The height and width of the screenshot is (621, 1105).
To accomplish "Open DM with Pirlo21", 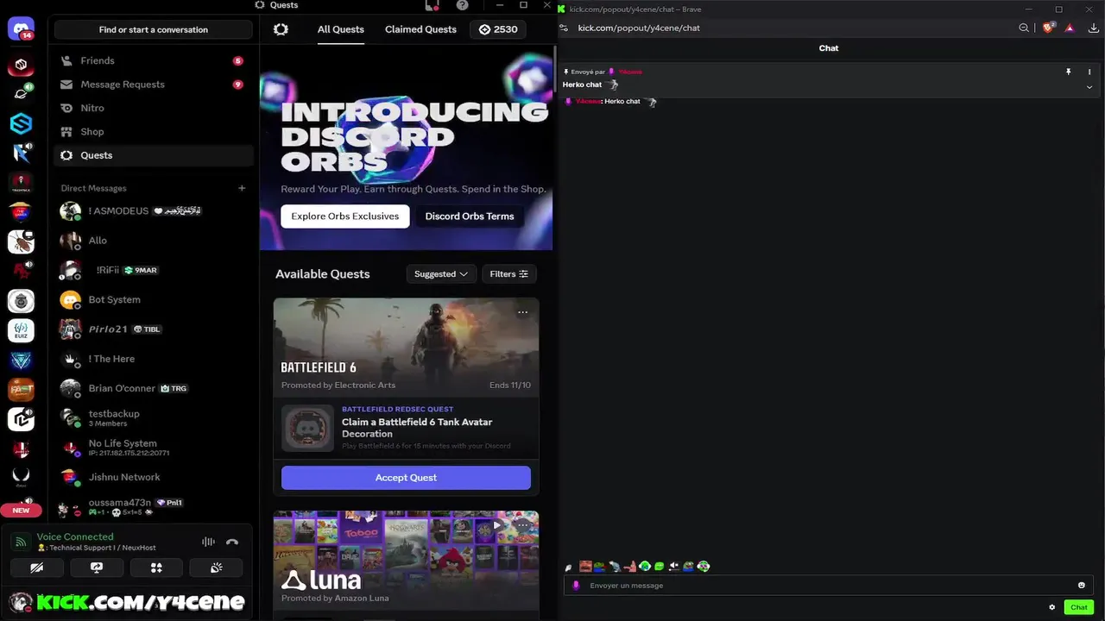I will pos(154,329).
